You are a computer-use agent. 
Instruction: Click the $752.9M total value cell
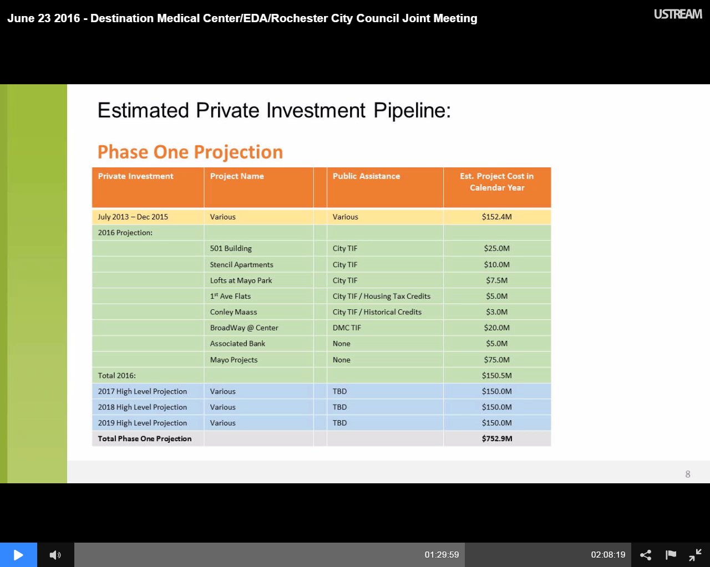pos(497,438)
